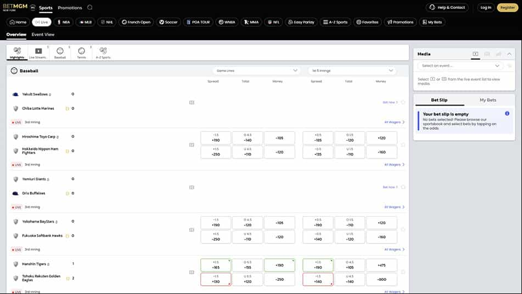Open the 1st 5 Innings dropdown

(x=352, y=71)
